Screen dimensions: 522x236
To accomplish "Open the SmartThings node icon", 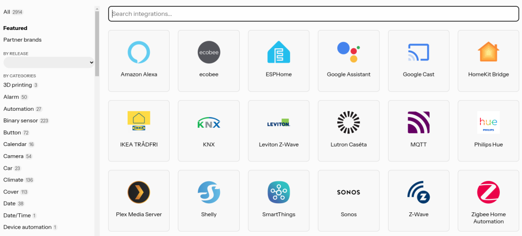I will pos(279,192).
